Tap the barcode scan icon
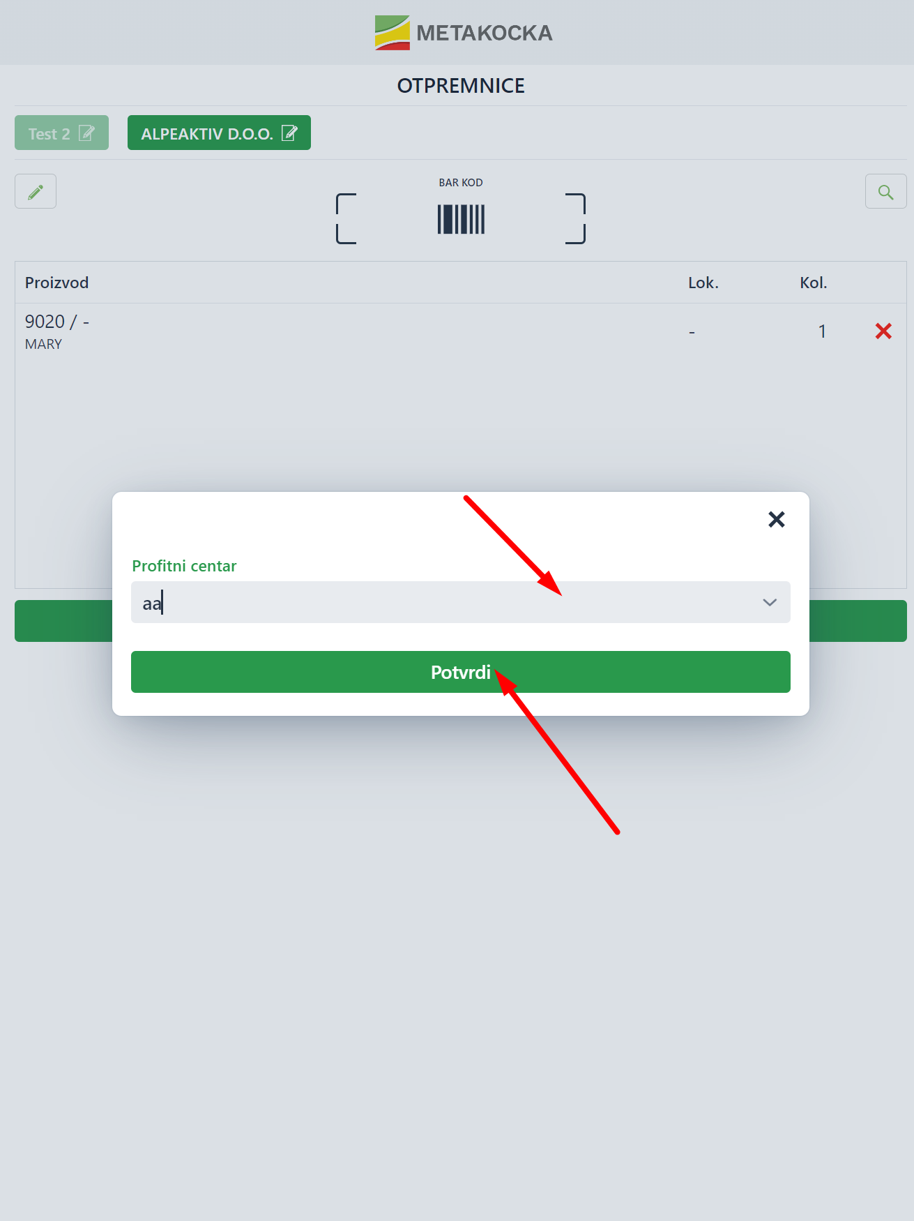Screen dimensions: 914x1221 click(x=461, y=219)
